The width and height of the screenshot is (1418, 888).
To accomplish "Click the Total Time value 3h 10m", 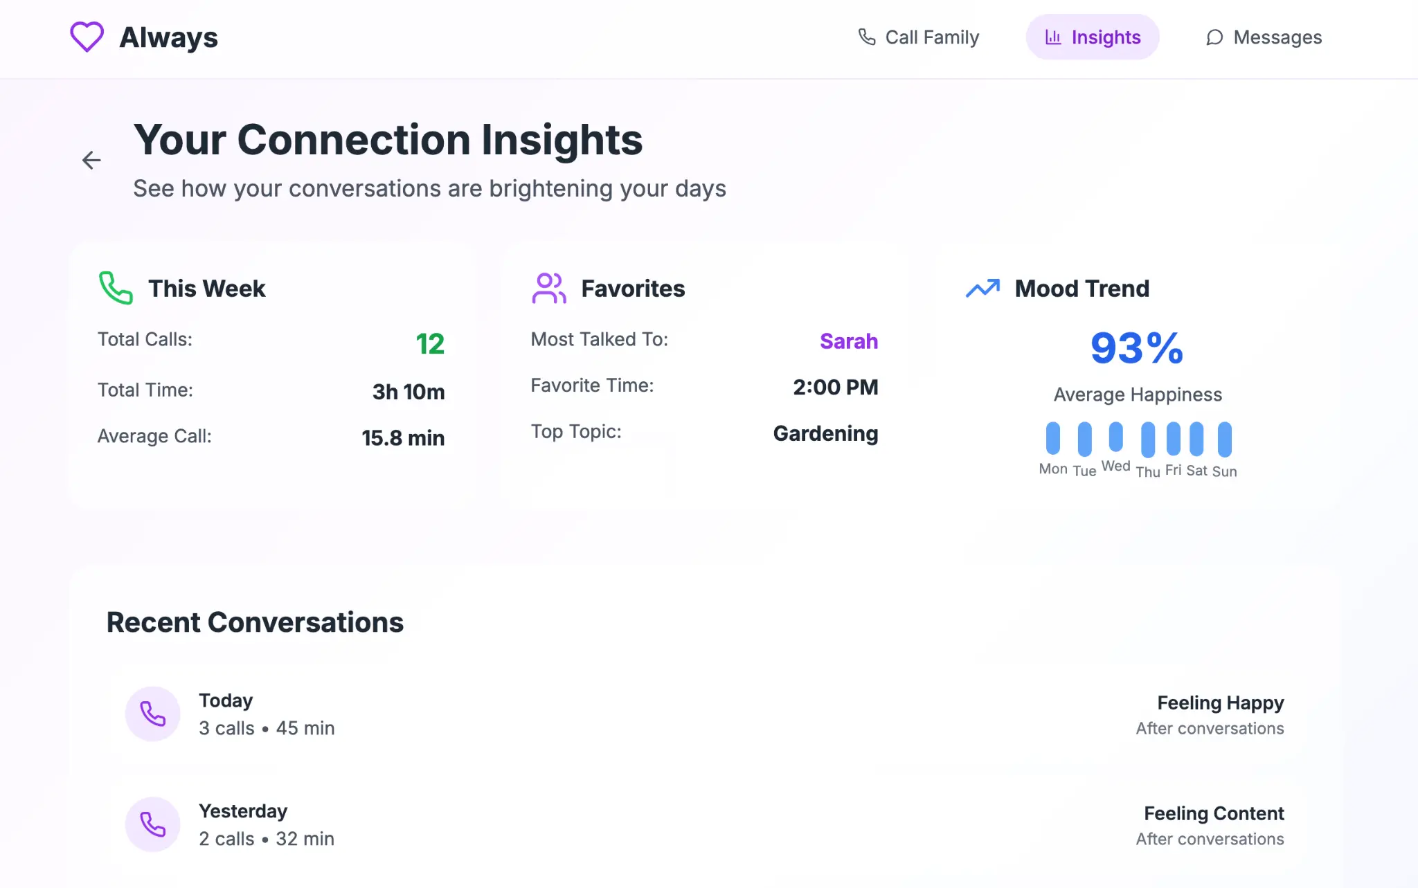I will [x=409, y=392].
